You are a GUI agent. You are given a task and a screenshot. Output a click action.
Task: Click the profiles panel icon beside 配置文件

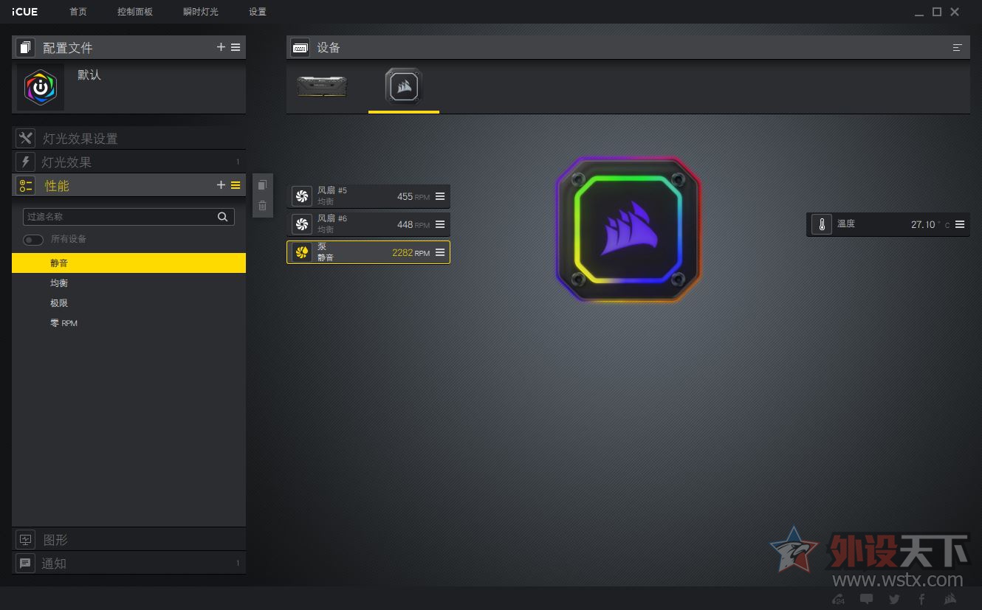[x=26, y=48]
